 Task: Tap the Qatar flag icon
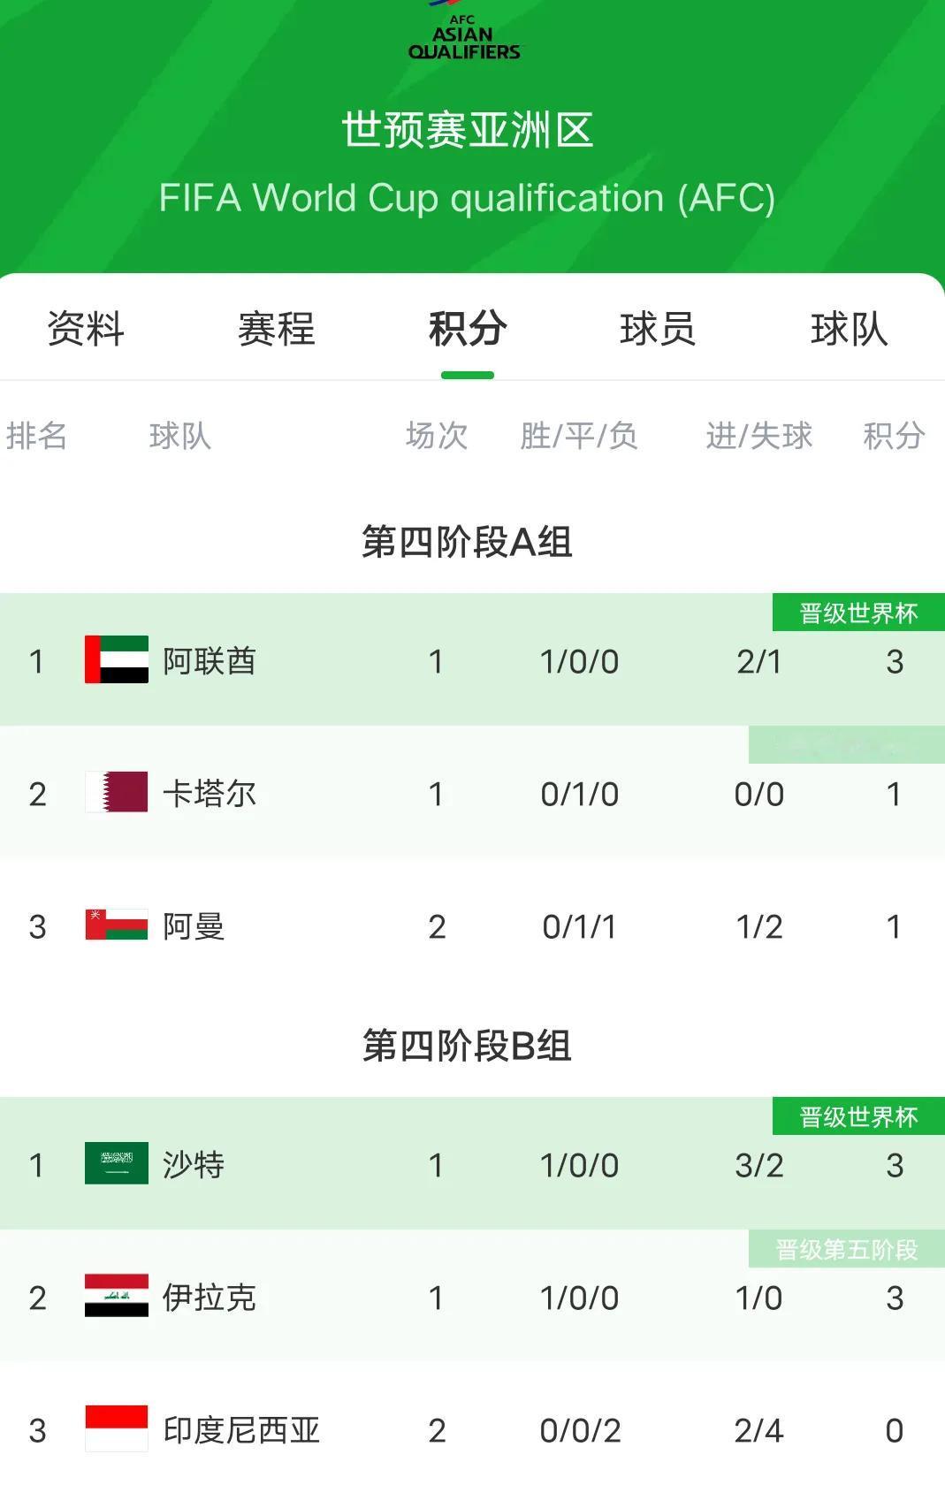(117, 792)
